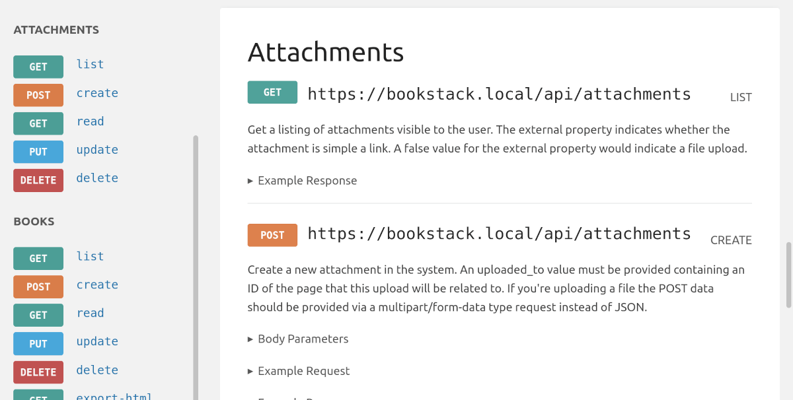Click ATTACHMENTS sidebar section header

pyautogui.click(x=56, y=30)
